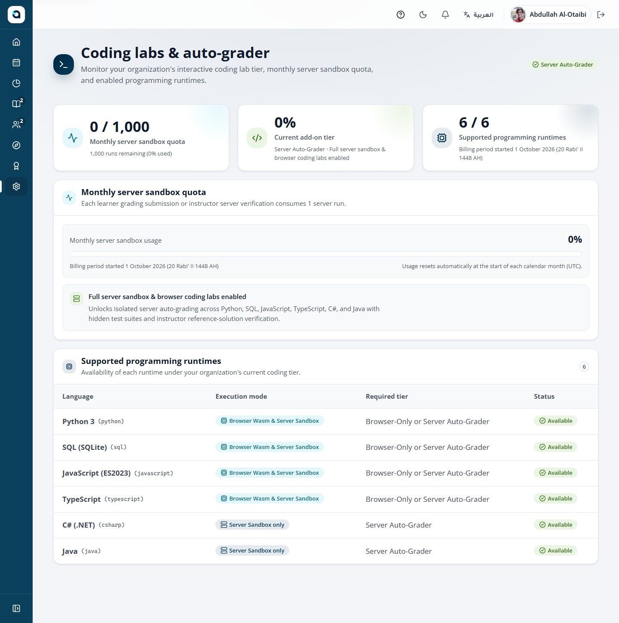Click the 0 / 1,000 quota value
This screenshot has width=619, height=623.
click(120, 127)
